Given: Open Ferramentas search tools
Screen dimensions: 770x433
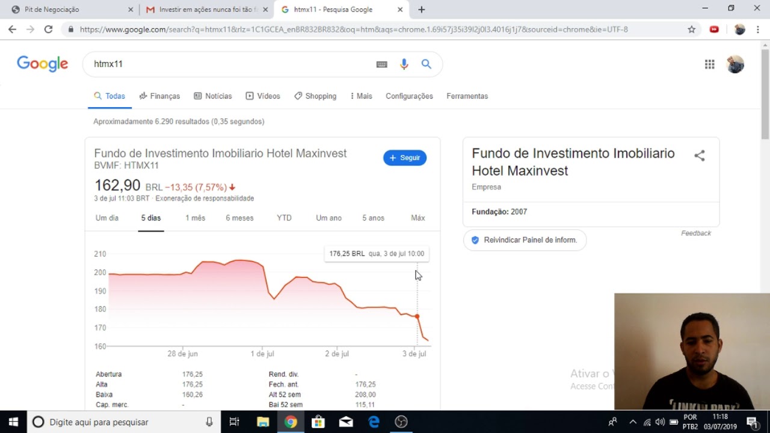Looking at the screenshot, I should (467, 96).
